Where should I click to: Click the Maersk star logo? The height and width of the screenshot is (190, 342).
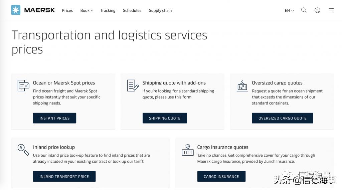point(16,10)
